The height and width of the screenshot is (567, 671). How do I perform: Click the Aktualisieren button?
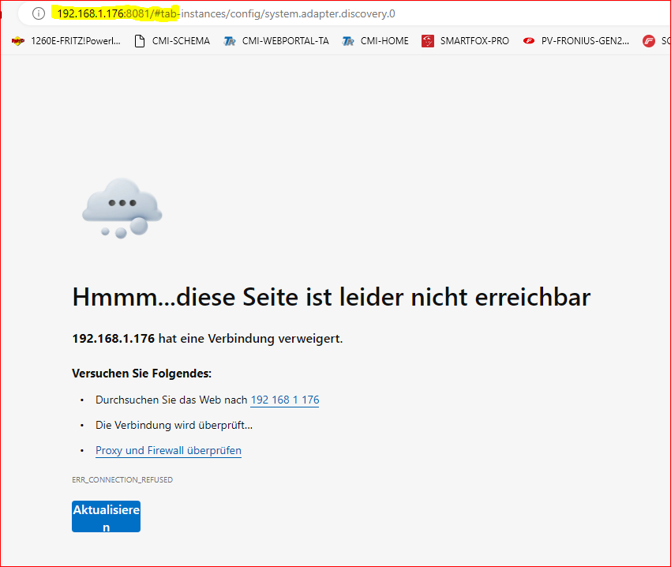coord(106,516)
